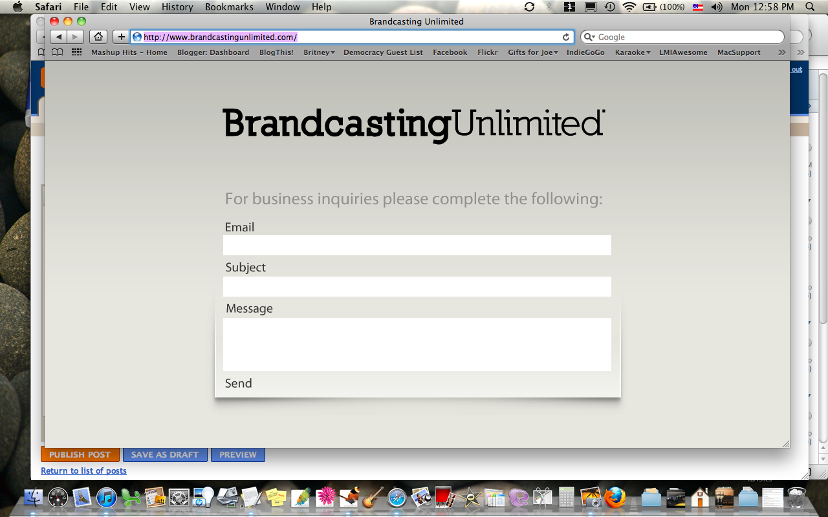
Task: Open the MacSupport bookmark
Action: click(739, 52)
